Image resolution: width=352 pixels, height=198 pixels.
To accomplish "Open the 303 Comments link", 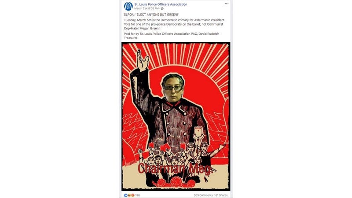I will pos(203,195).
